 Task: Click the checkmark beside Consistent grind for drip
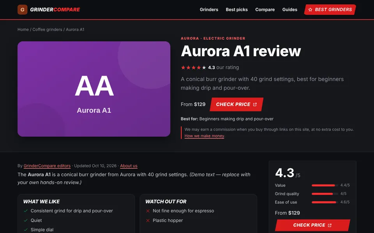point(26,211)
